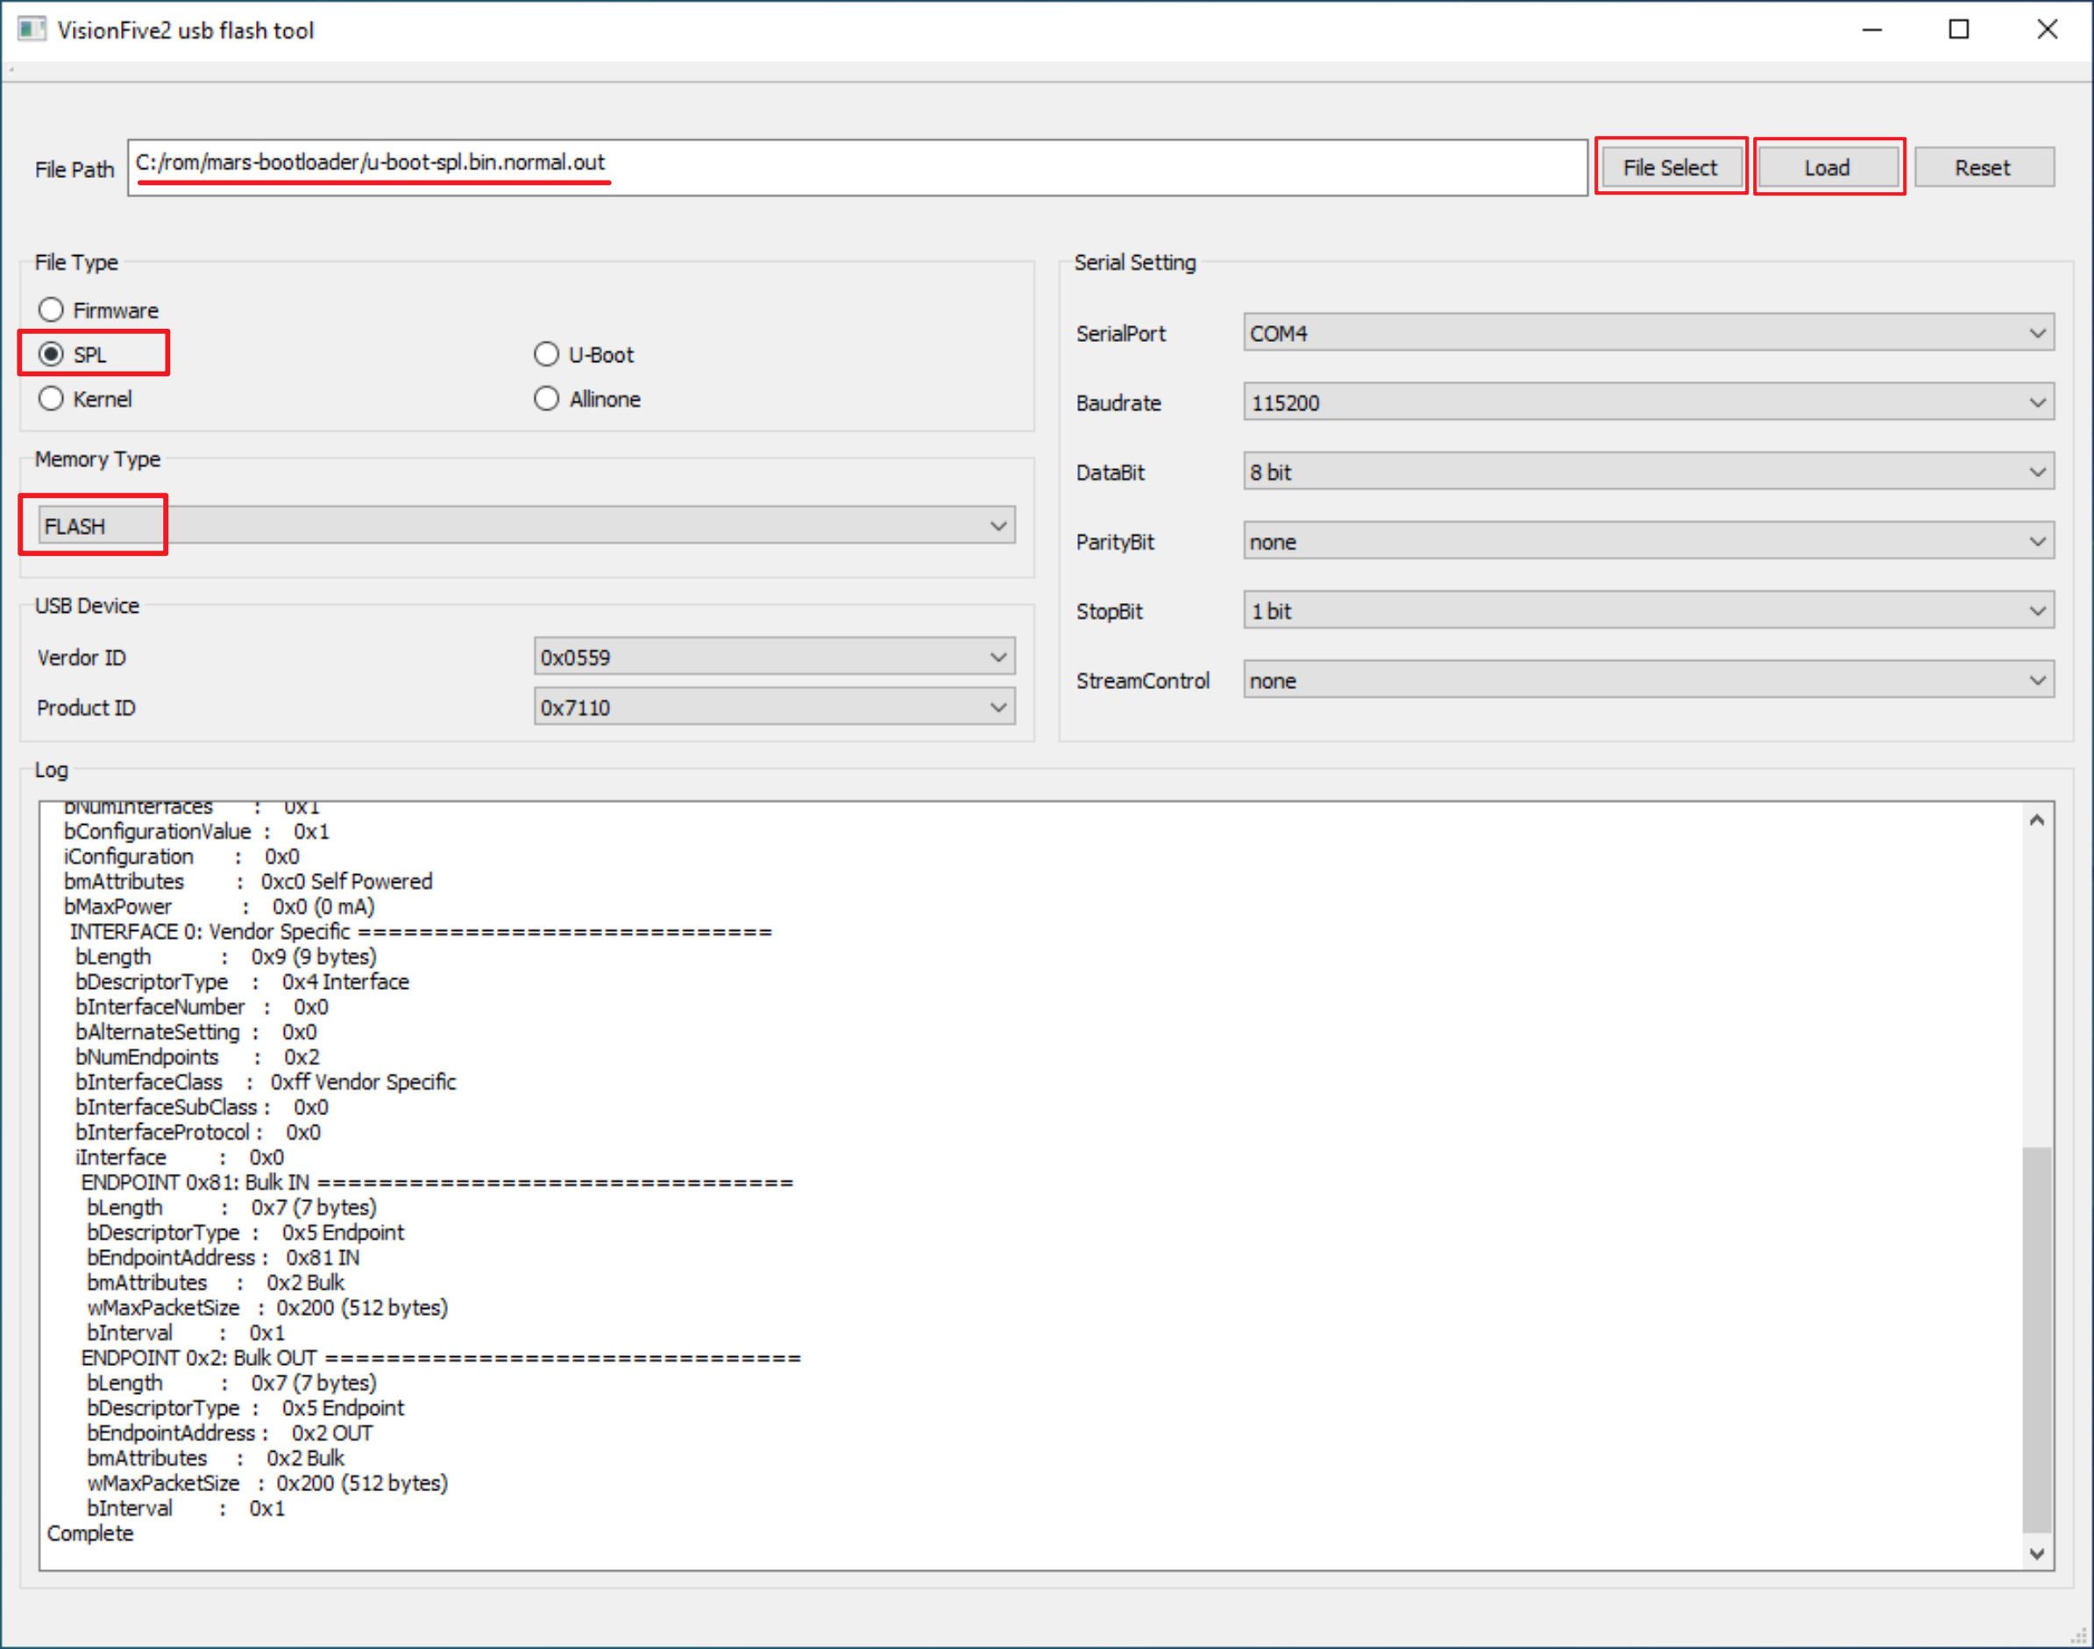Click the 'bEndpointAddress : 0x2 OUT' log line
2094x1649 pixels.
230,1432
